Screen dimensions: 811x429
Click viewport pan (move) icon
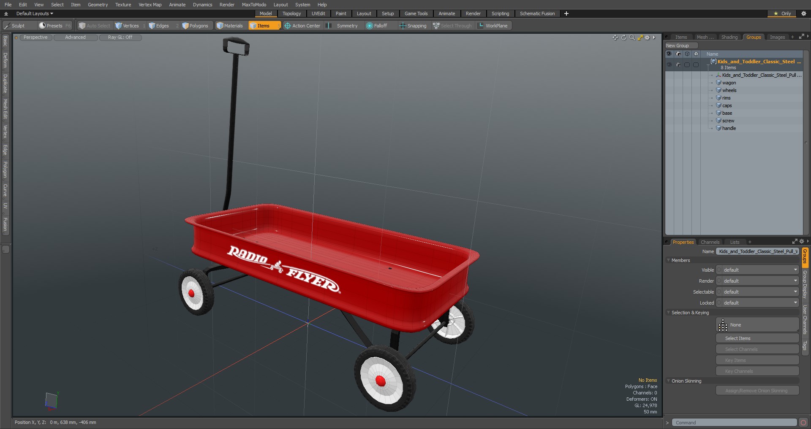click(615, 38)
